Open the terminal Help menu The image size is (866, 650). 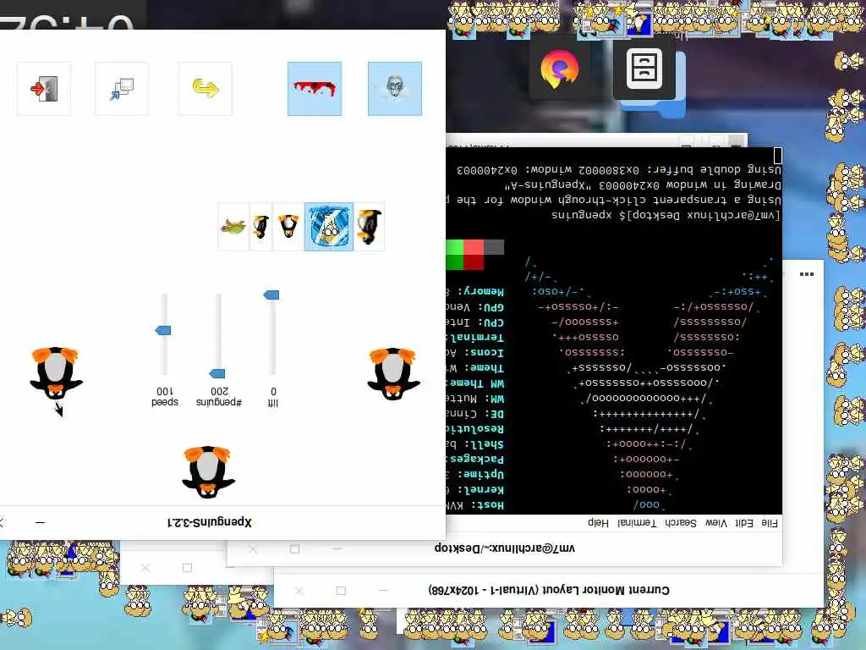598,522
